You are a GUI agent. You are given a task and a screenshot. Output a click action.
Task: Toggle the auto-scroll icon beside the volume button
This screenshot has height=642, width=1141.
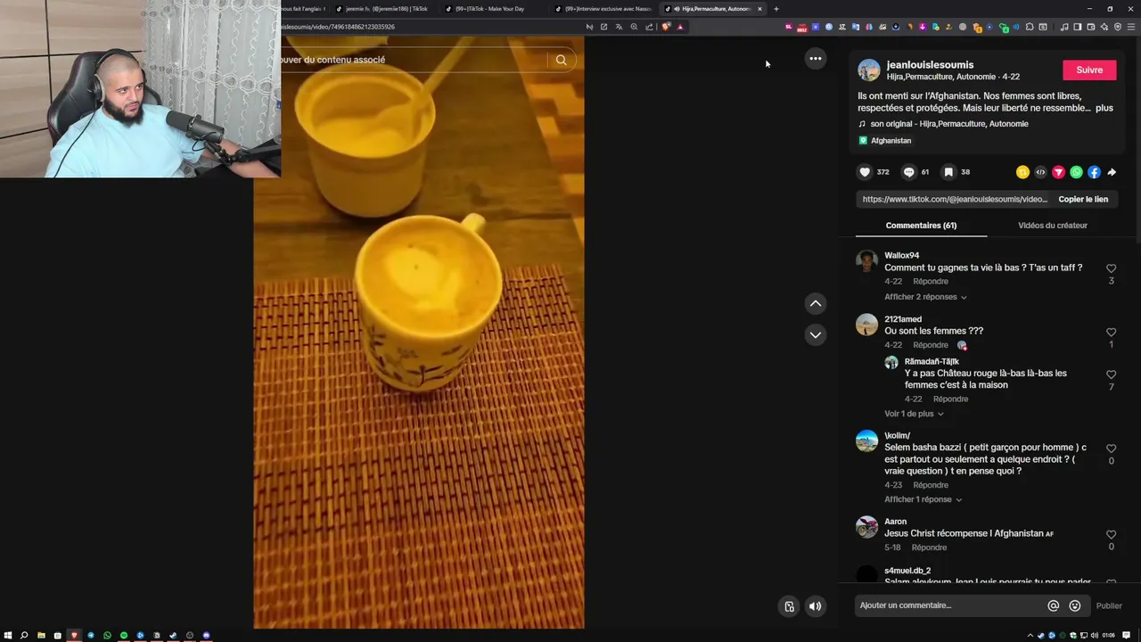pyautogui.click(x=789, y=606)
